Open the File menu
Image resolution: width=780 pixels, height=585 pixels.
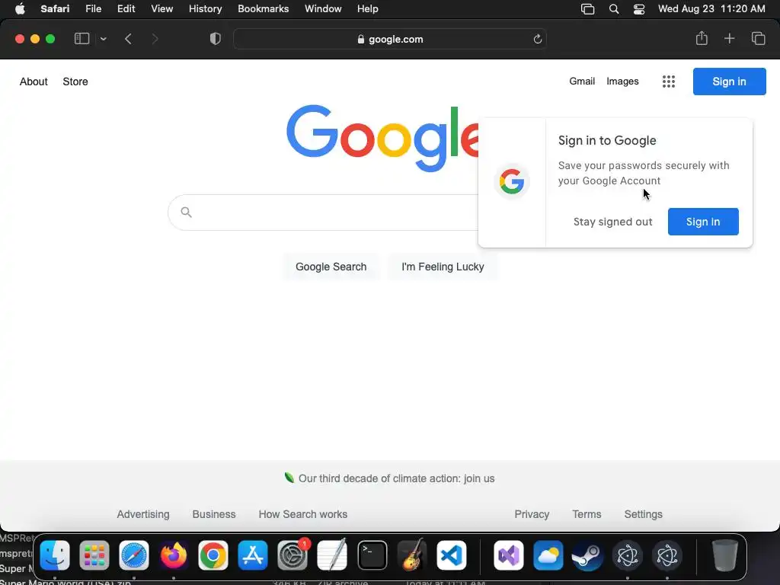(93, 8)
